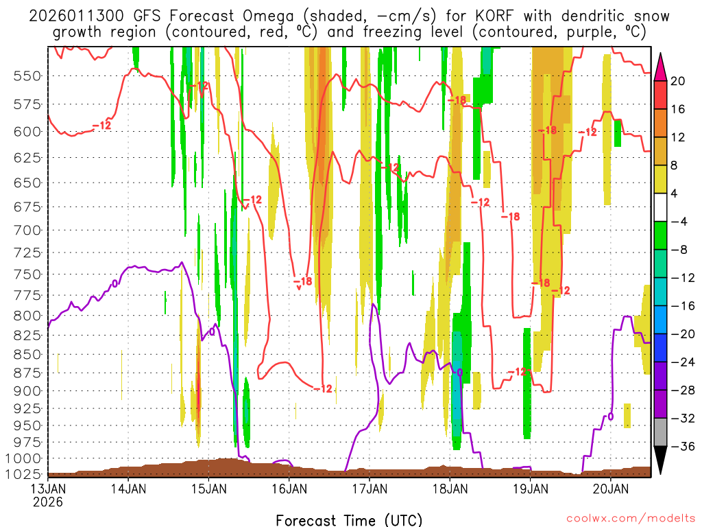This screenshot has height=527, width=702.
Task: Click the 600 pressure level label
Action: click(x=27, y=132)
